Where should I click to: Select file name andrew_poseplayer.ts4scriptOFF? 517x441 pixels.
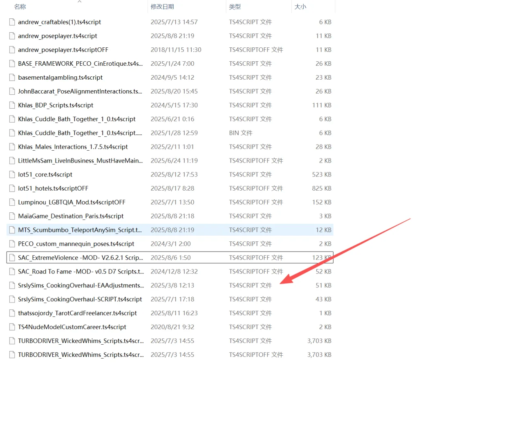tap(63, 50)
